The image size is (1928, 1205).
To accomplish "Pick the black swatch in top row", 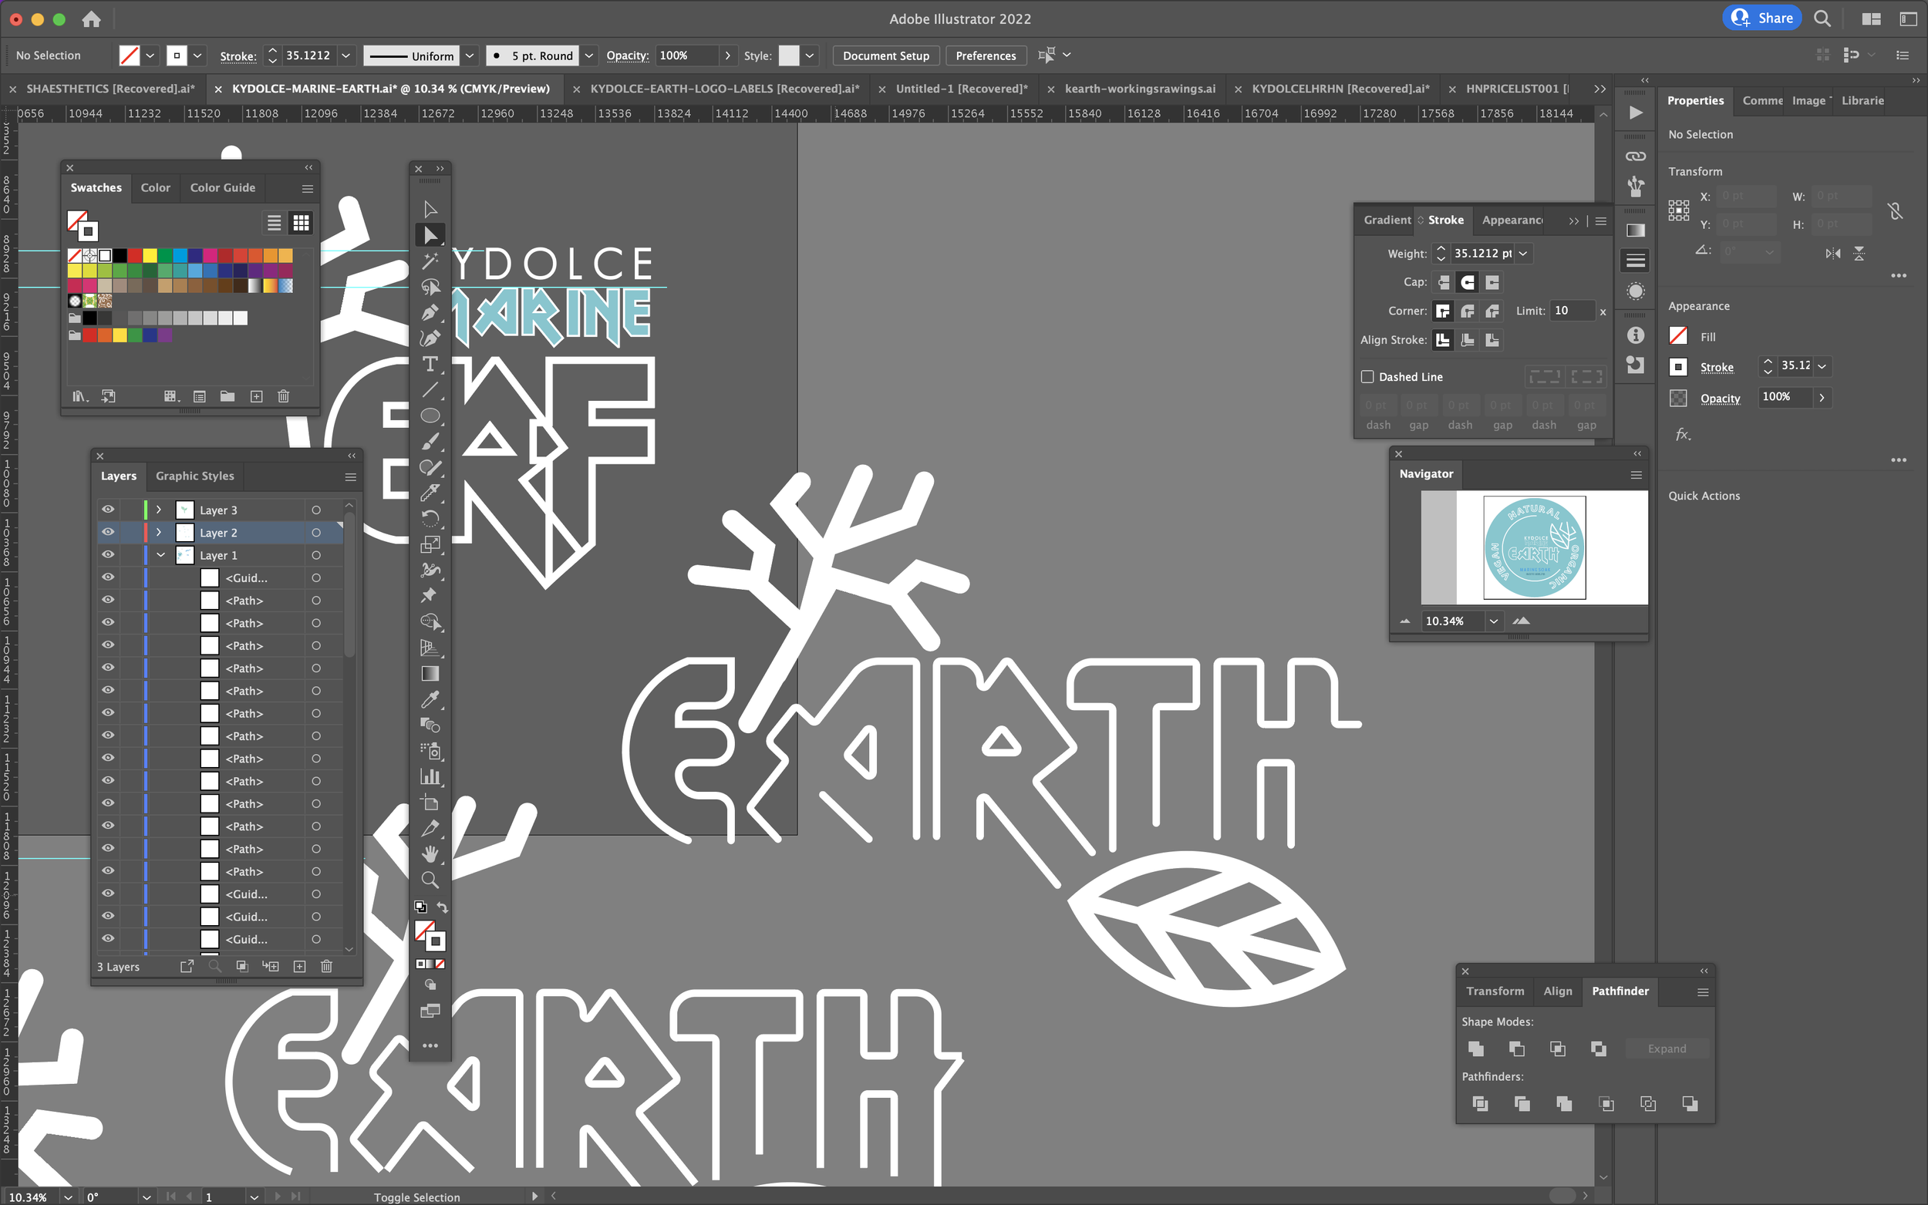I will pos(120,256).
